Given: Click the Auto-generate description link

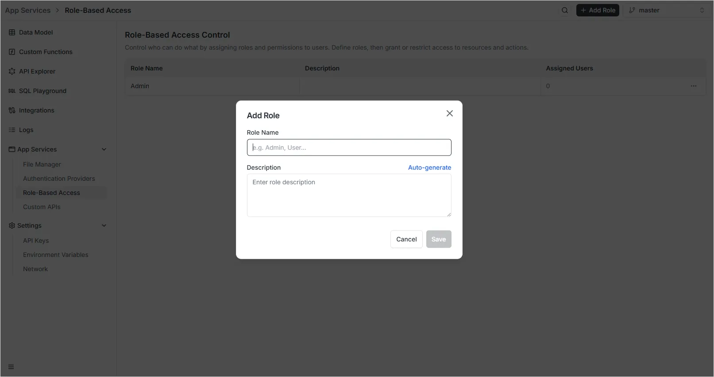Looking at the screenshot, I should tap(429, 167).
